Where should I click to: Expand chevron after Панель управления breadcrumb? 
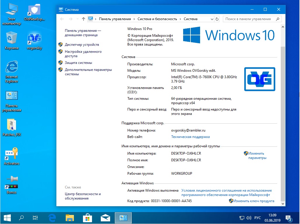click(134, 19)
